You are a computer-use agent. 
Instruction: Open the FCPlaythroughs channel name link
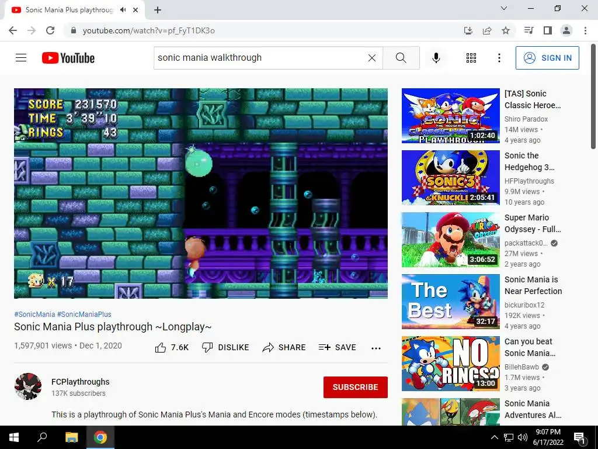tap(81, 382)
